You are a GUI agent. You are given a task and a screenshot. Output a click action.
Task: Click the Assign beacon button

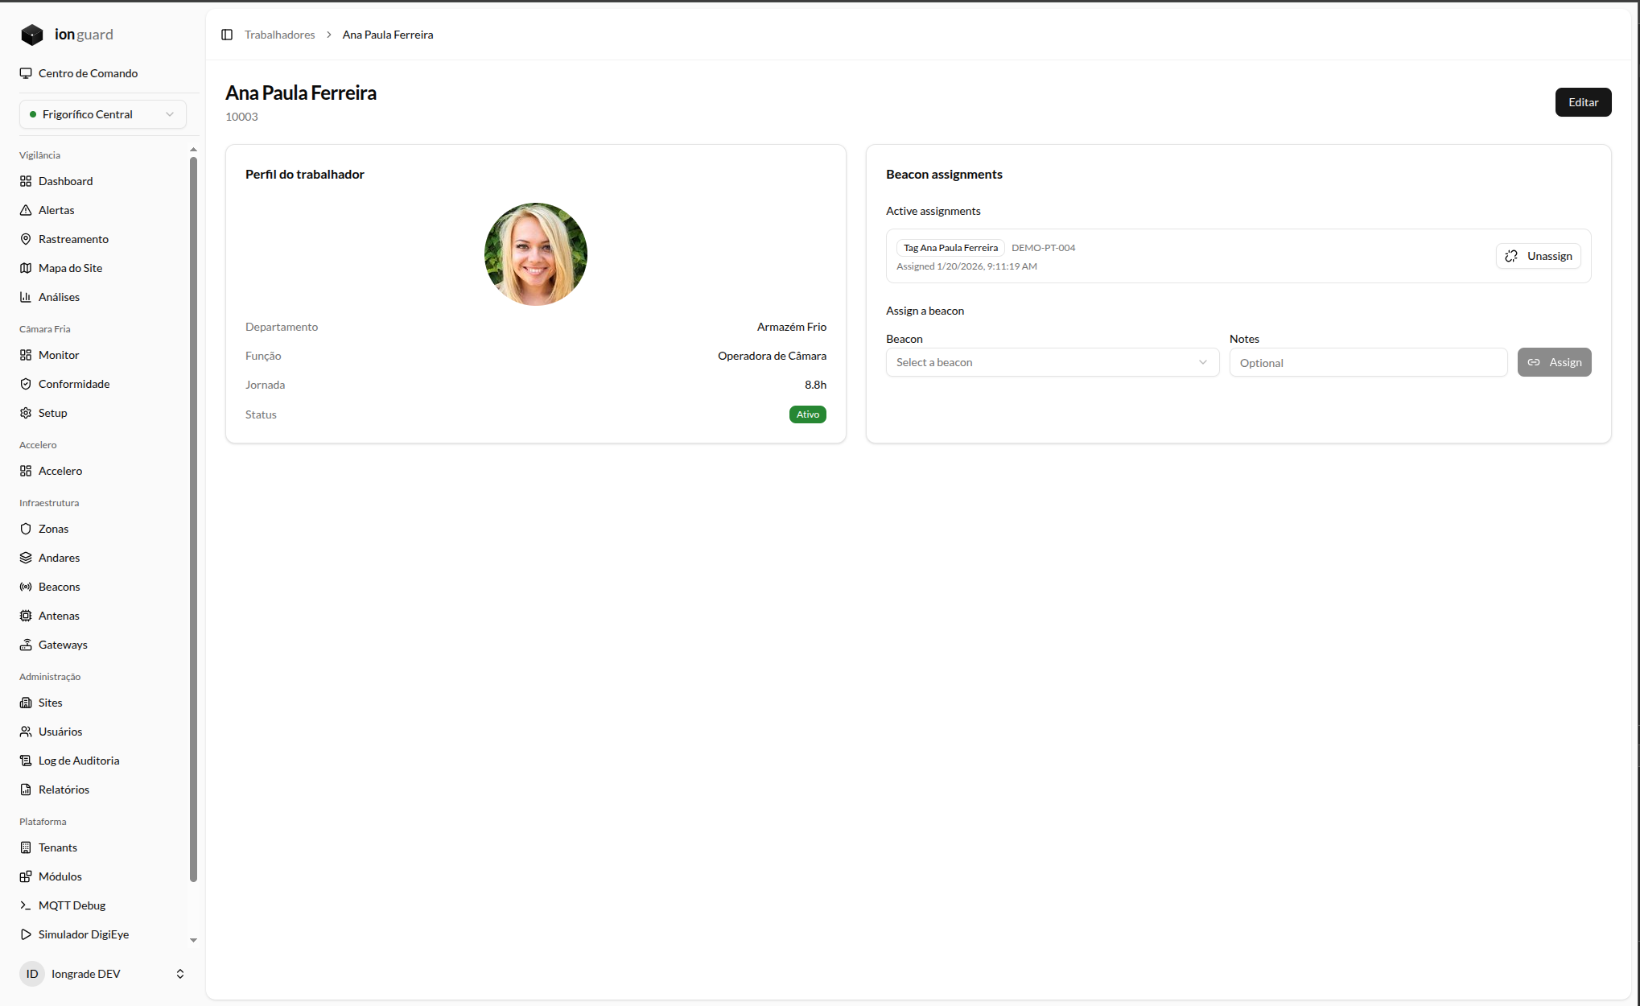pos(1555,362)
